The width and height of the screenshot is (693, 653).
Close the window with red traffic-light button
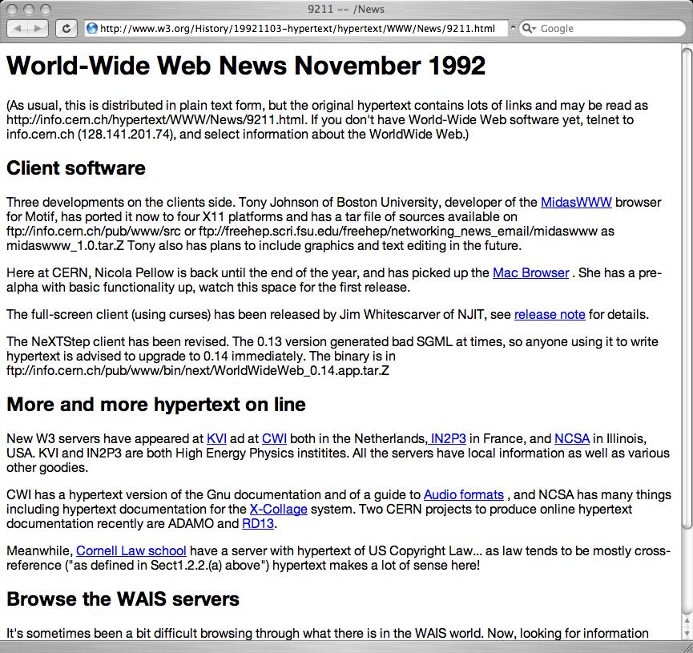click(14, 10)
